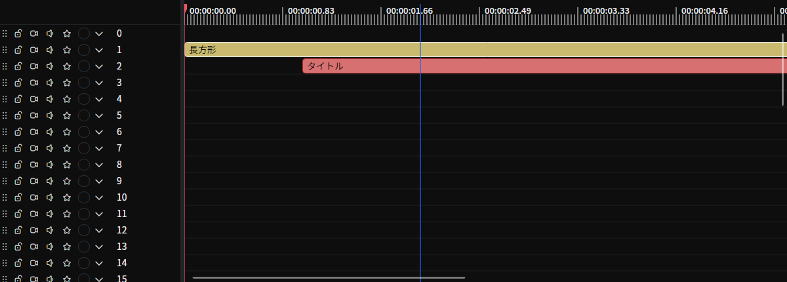Mute audio on layer 2
787x282 pixels.
click(x=50, y=66)
